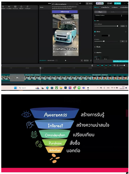The image size is (129, 174).
Task: Uncheck the enabled stroke checkbox
Action: pyautogui.click(x=95, y=32)
